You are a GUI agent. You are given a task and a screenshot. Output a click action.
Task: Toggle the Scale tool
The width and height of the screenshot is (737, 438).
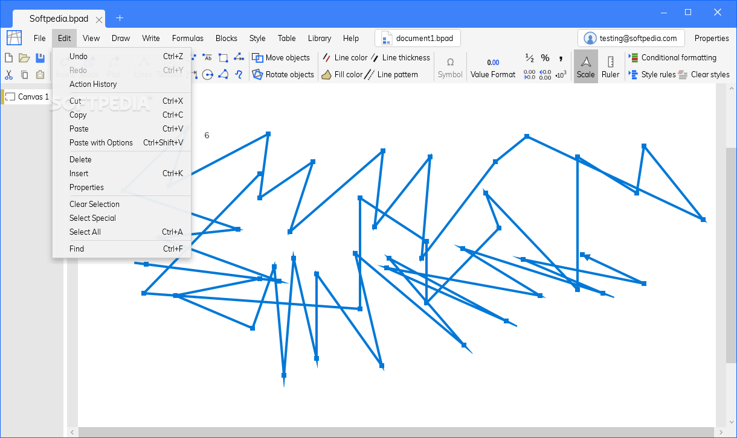pyautogui.click(x=585, y=66)
